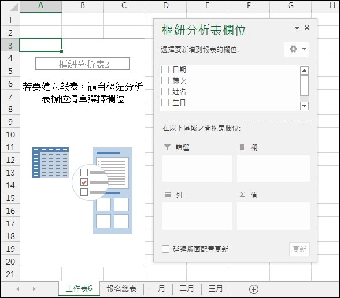Click the 樞紐分析表2 placeholder box
The width and height of the screenshot is (340, 298).
(83, 64)
